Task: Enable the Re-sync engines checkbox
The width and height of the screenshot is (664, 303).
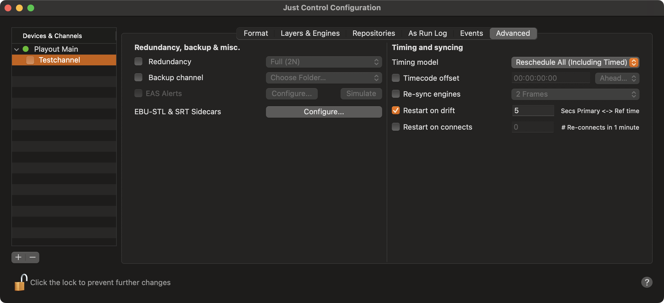Action: tap(396, 94)
